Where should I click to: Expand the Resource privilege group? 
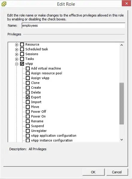coord(17,45)
